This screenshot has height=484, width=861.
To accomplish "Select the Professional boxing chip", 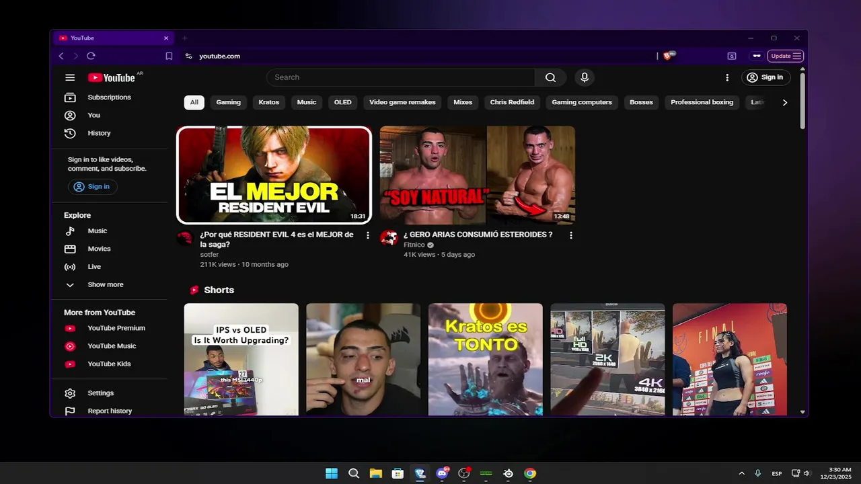I will [702, 102].
